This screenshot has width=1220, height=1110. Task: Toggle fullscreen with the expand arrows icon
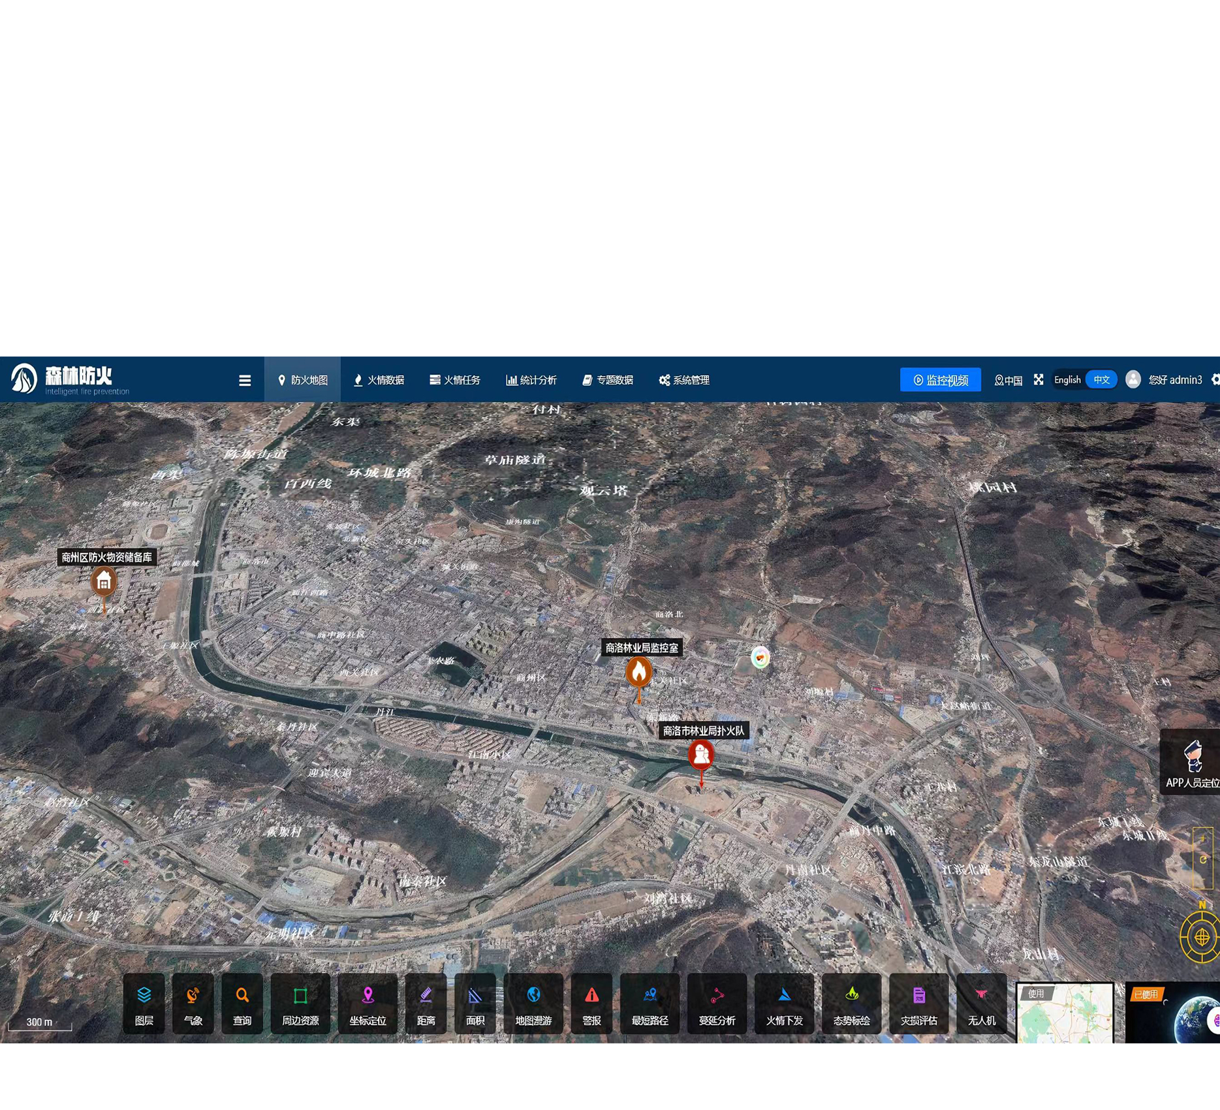click(1039, 380)
